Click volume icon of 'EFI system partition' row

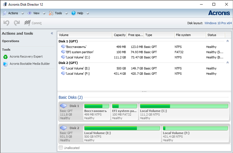coord(63,52)
